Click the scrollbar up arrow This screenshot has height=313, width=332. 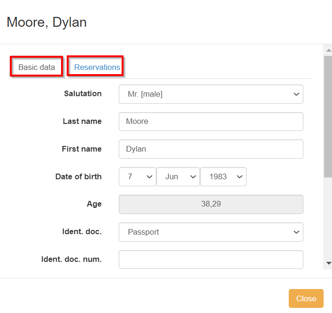click(328, 49)
